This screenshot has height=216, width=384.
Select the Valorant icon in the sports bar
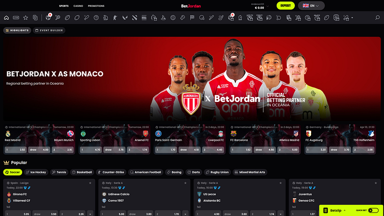click(125, 18)
